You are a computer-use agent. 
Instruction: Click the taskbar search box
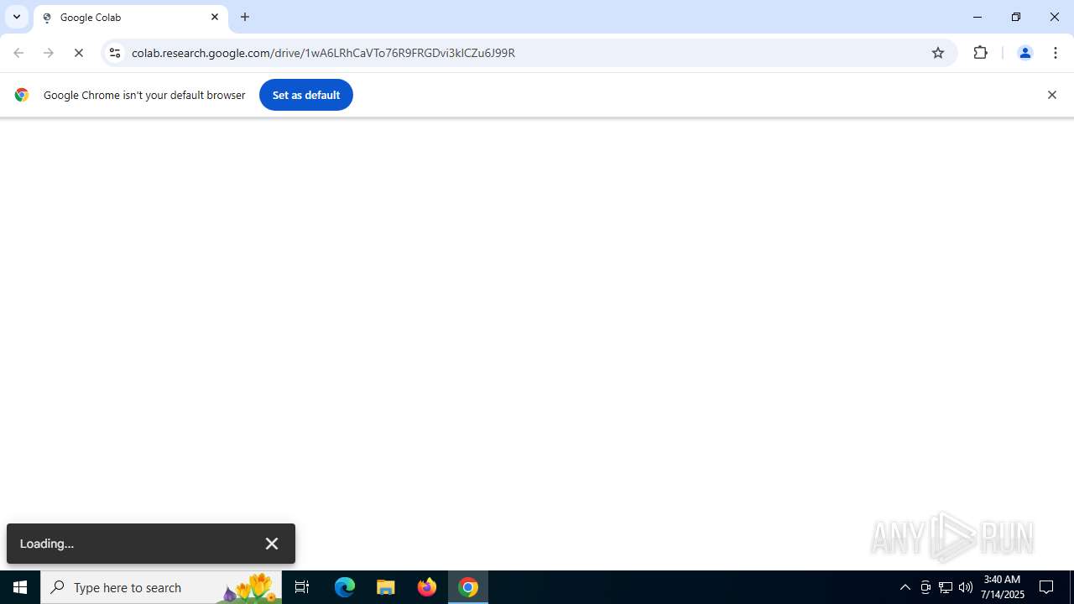[161, 587]
